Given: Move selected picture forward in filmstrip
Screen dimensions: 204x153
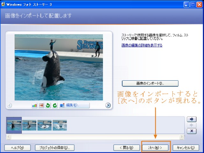Looking at the screenshot, I should point(192,119).
